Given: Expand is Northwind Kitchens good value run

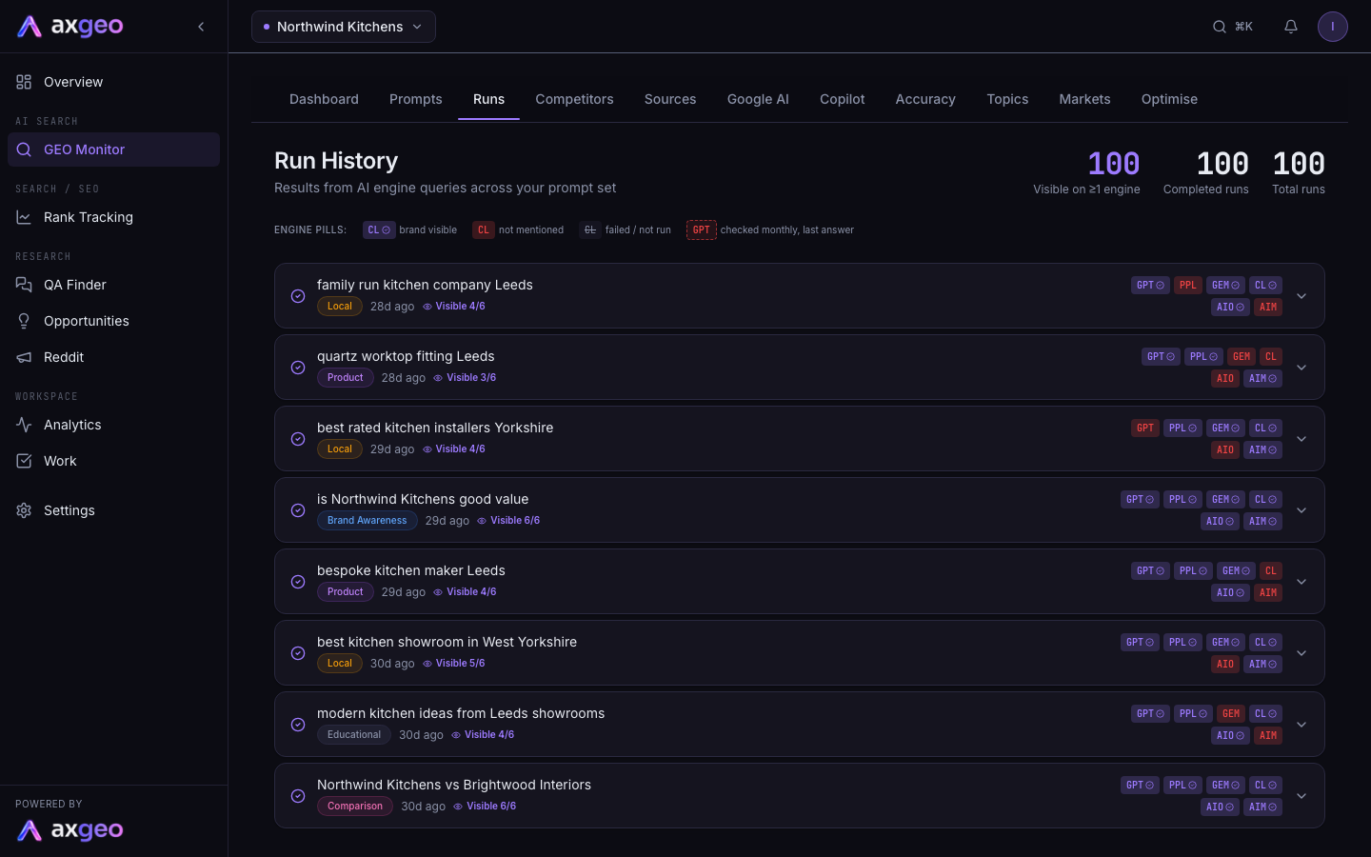Looking at the screenshot, I should [1301, 510].
